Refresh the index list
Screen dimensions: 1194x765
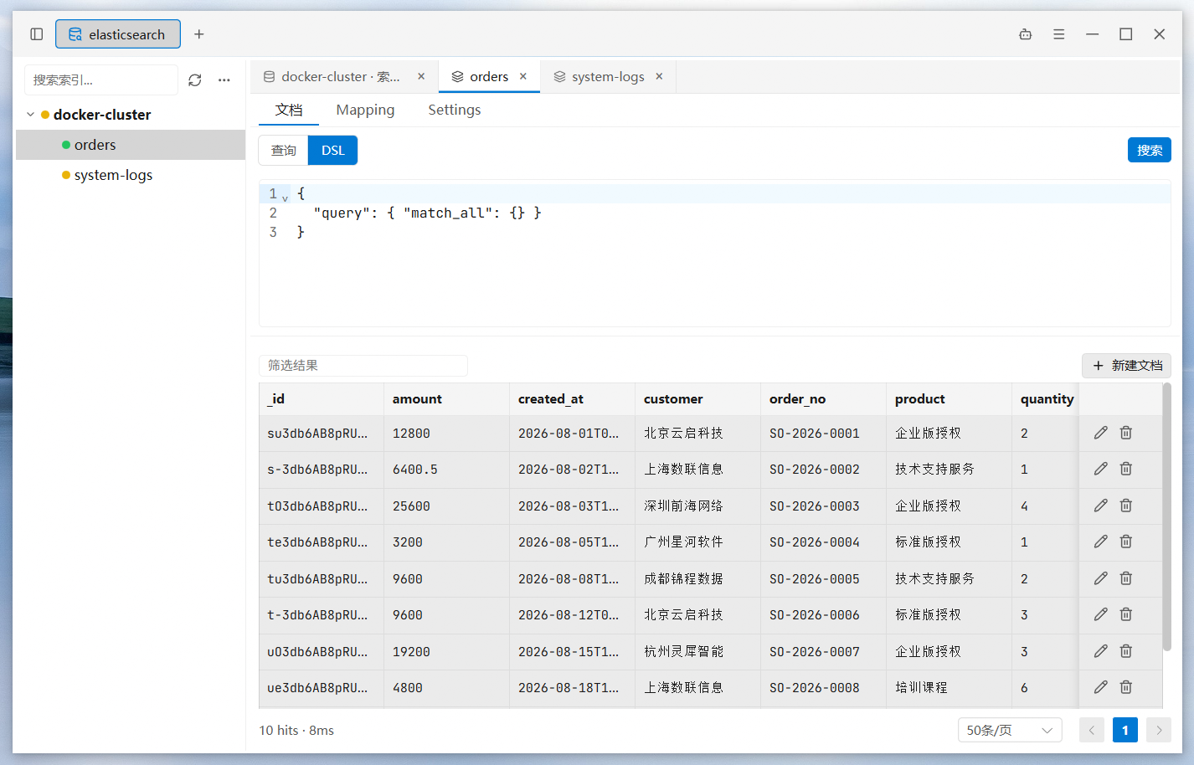(195, 80)
